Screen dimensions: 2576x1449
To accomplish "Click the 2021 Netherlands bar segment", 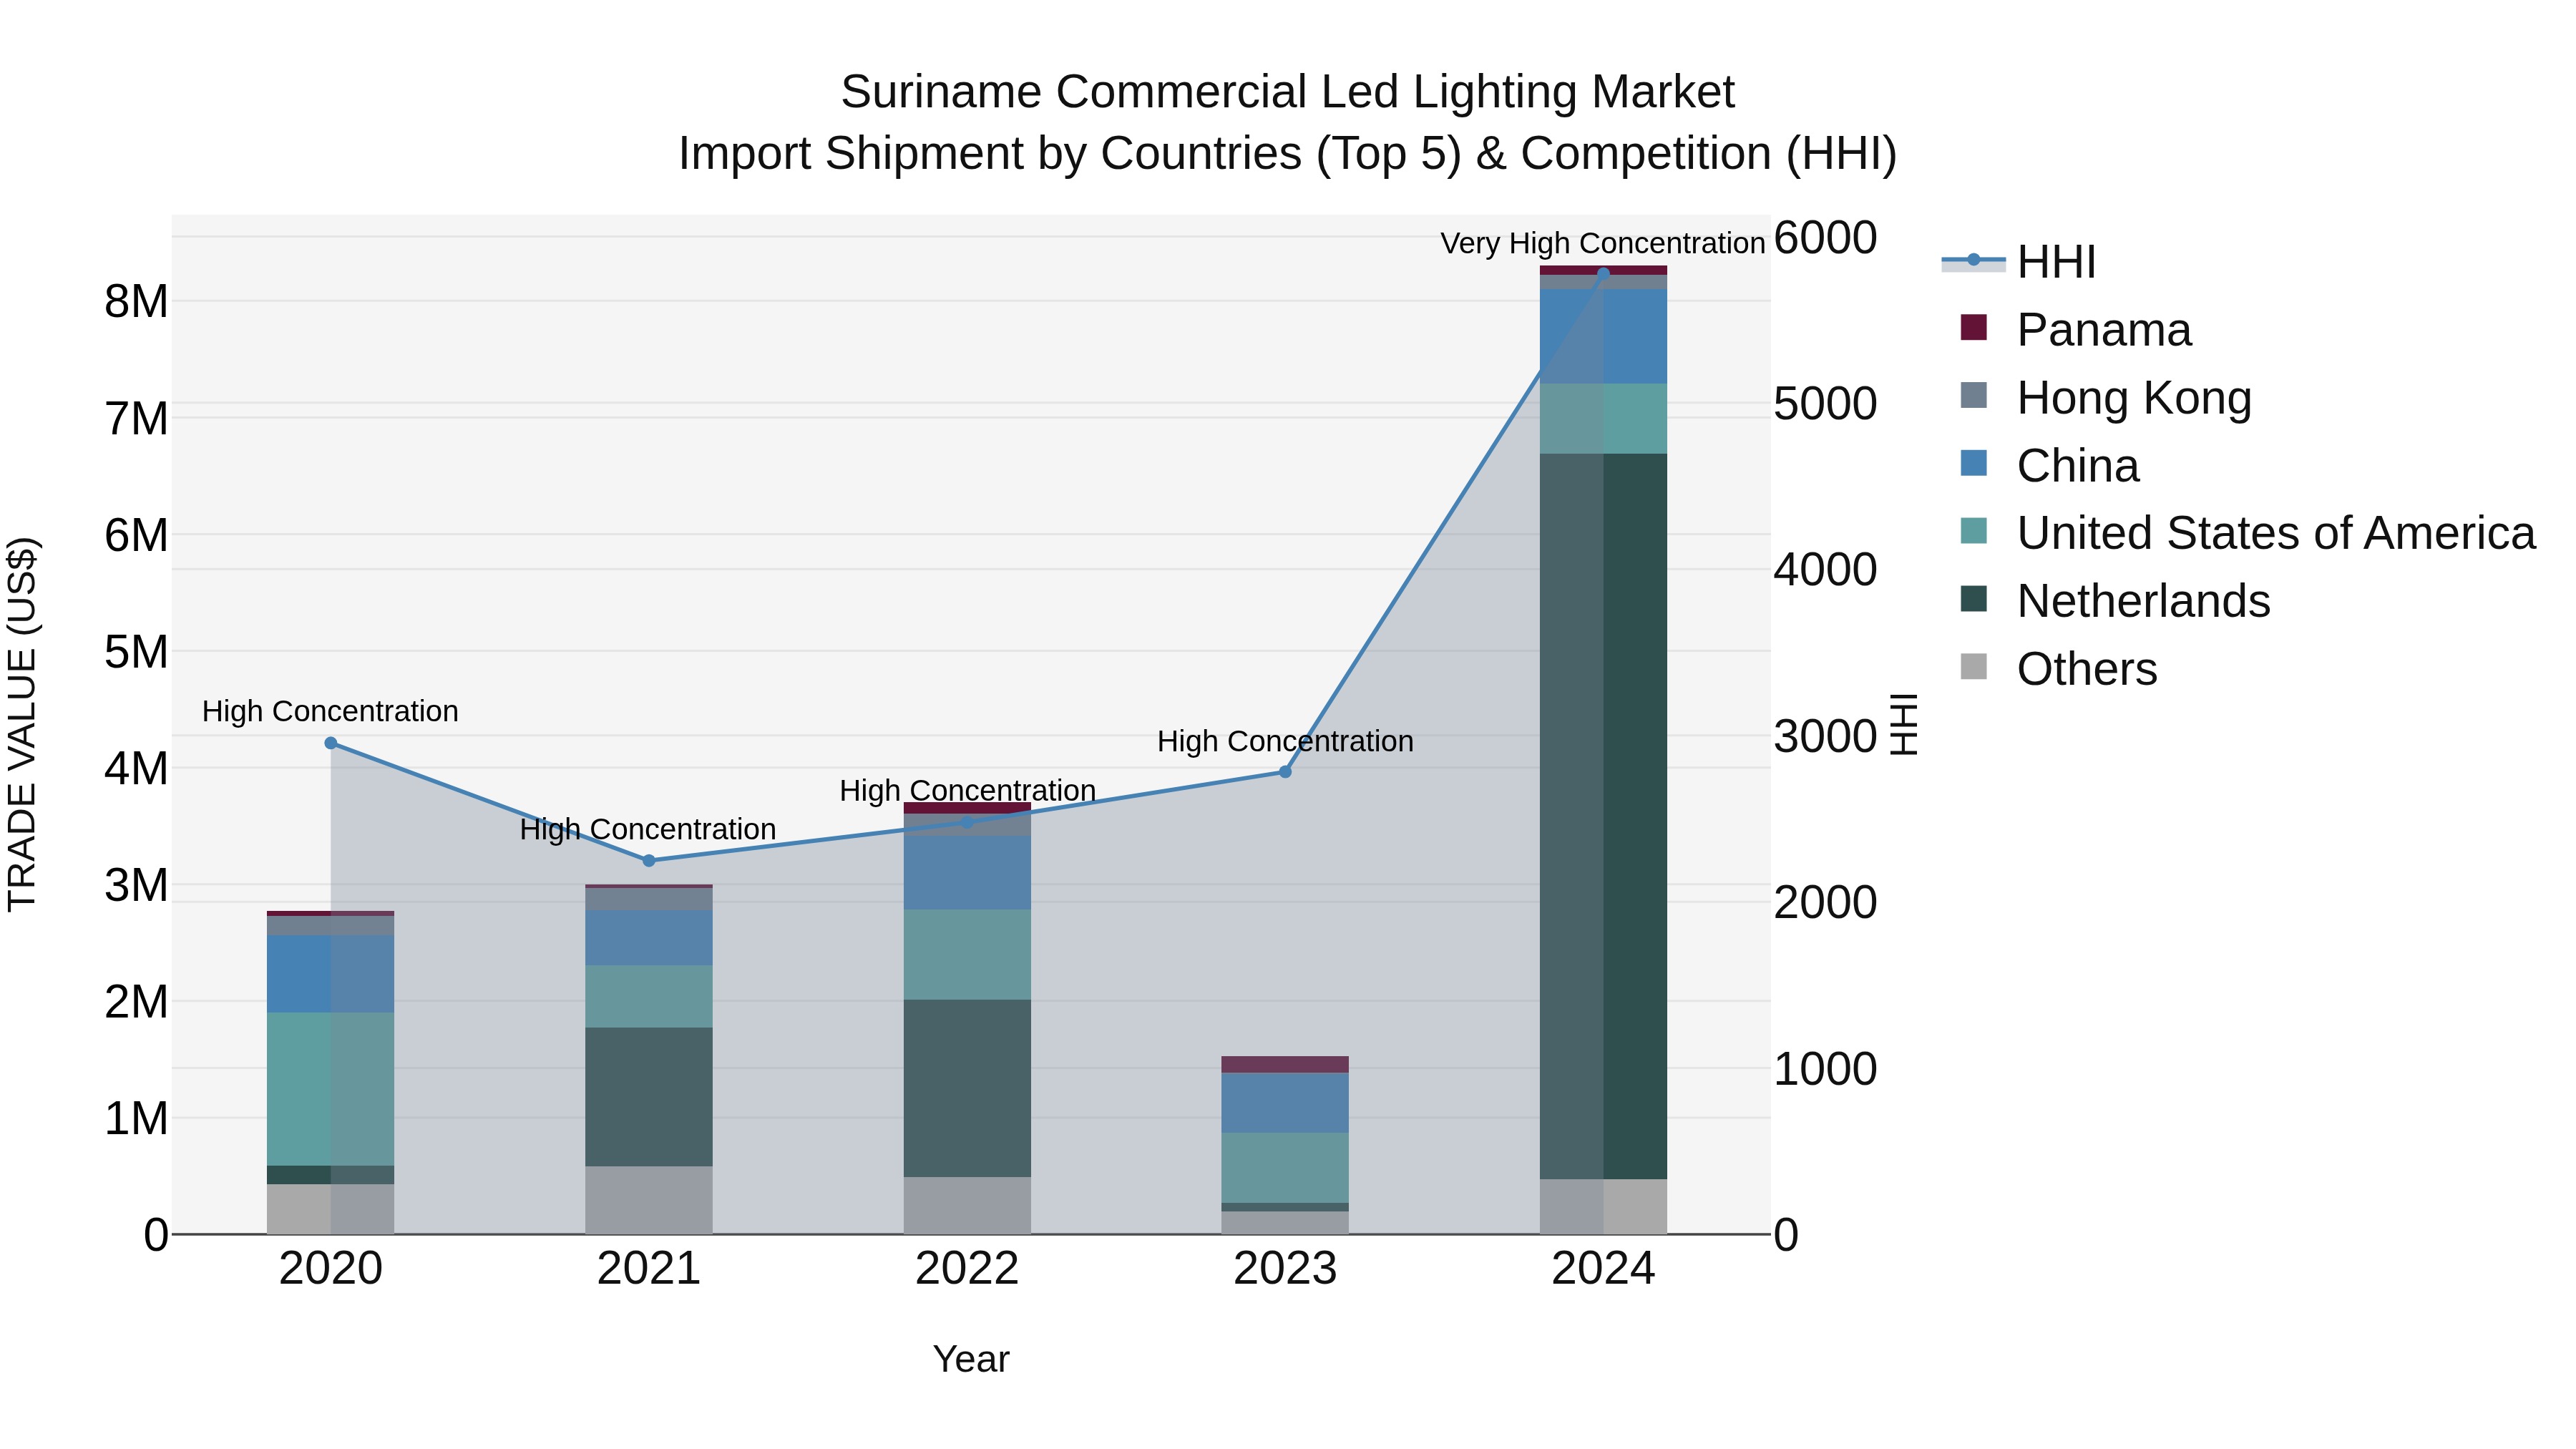I will (649, 1097).
